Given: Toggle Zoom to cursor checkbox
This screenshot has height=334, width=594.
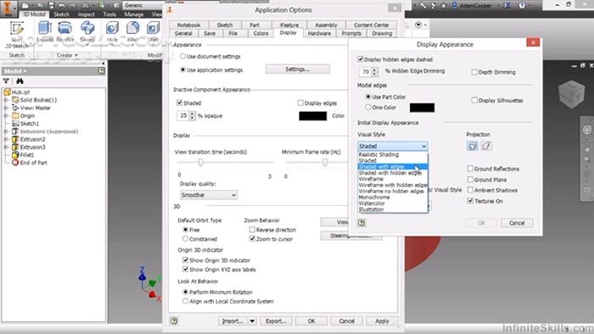Looking at the screenshot, I should [252, 239].
